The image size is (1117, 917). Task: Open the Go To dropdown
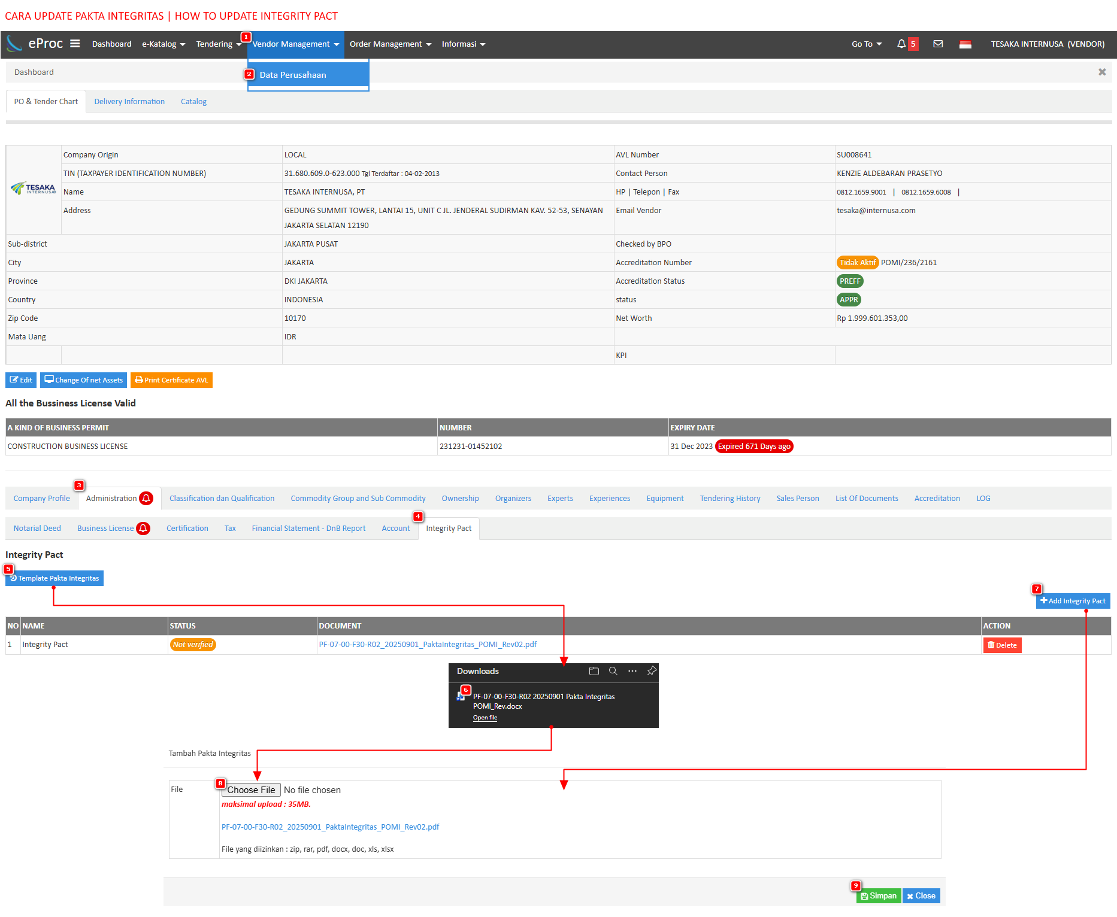coord(866,44)
